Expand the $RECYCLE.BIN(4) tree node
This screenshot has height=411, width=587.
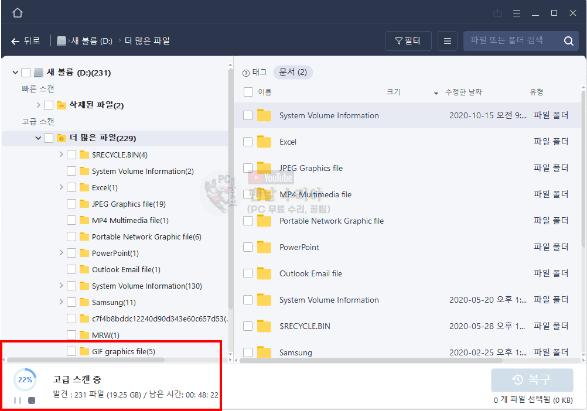click(x=62, y=155)
